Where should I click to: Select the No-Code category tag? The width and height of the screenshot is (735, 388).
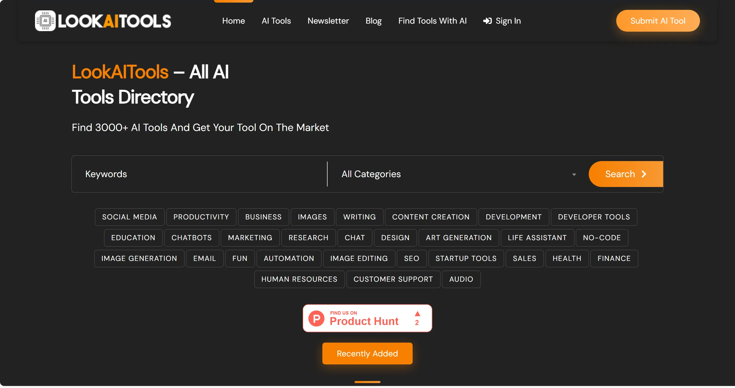click(x=602, y=238)
